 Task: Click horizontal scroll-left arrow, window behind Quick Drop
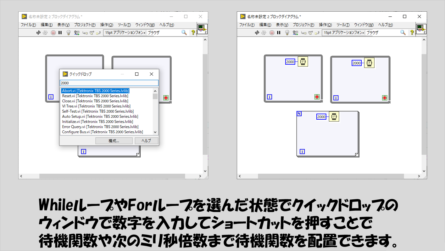coord(21,176)
